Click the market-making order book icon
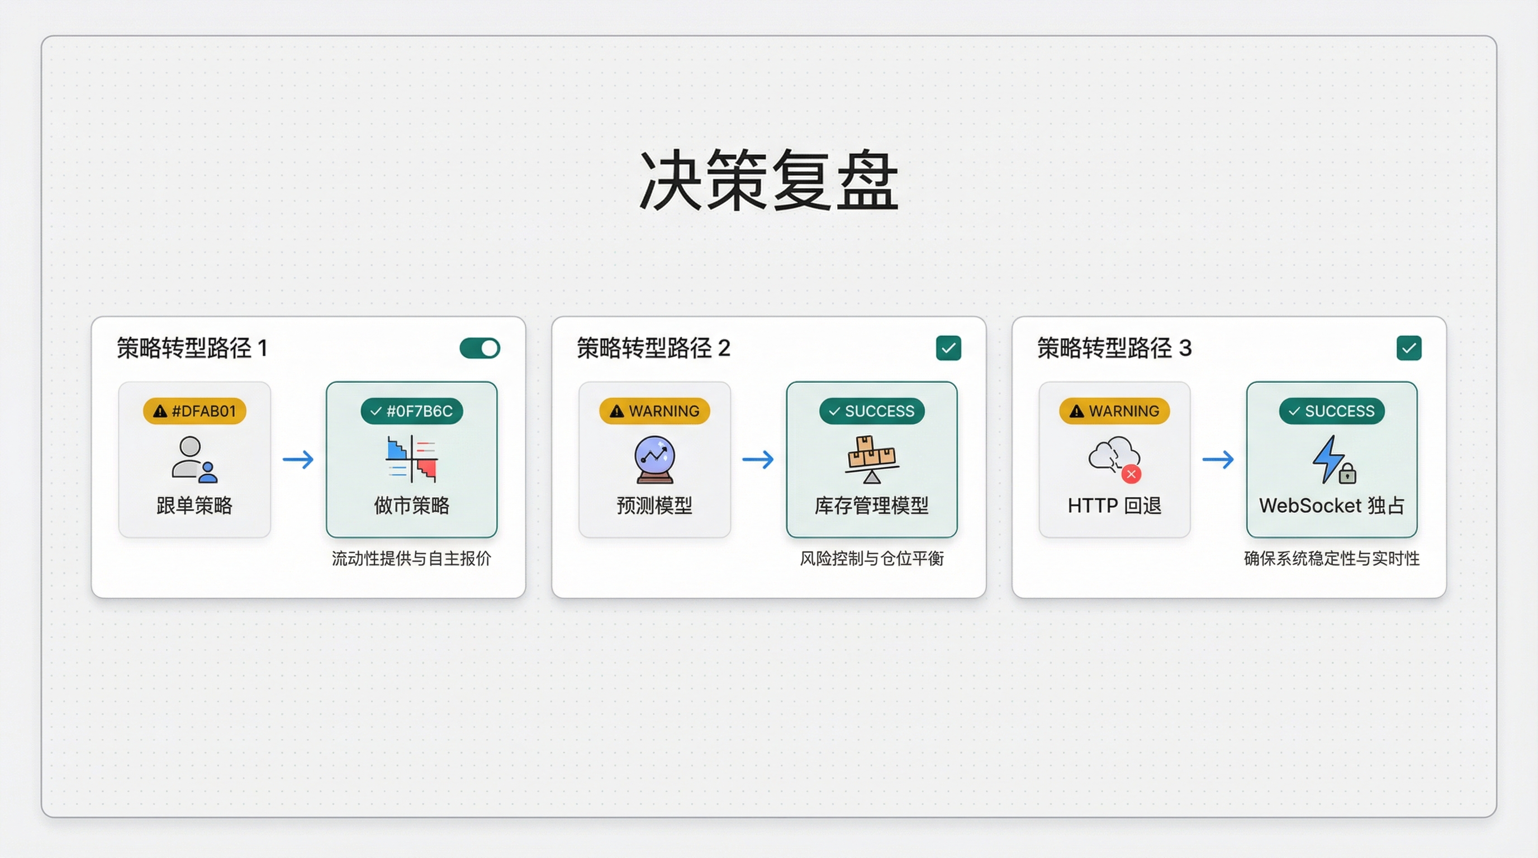1538x858 pixels. (411, 459)
